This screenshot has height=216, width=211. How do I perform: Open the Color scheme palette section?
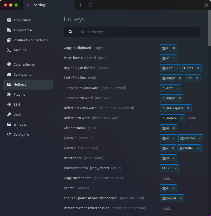coord(24,64)
